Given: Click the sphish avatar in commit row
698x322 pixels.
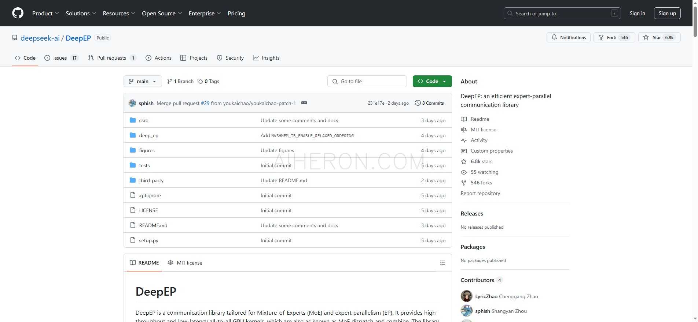Looking at the screenshot, I should [132, 103].
